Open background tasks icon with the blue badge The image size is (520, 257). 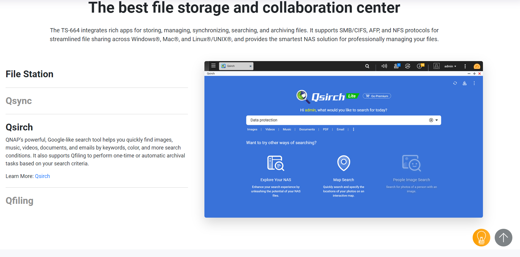click(397, 66)
